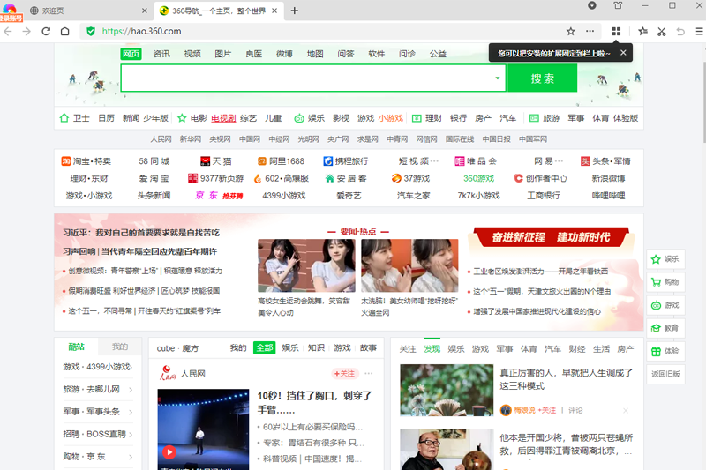Close the 欢迎页 tab
706x470 pixels.
[144, 11]
